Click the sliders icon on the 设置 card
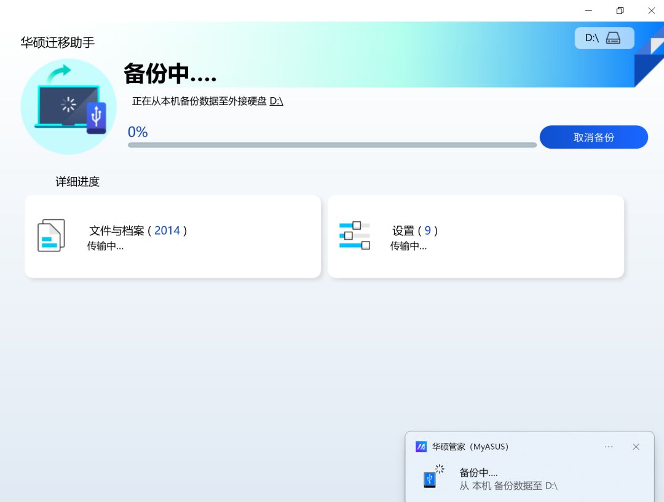The height and width of the screenshot is (502, 664). point(355,235)
